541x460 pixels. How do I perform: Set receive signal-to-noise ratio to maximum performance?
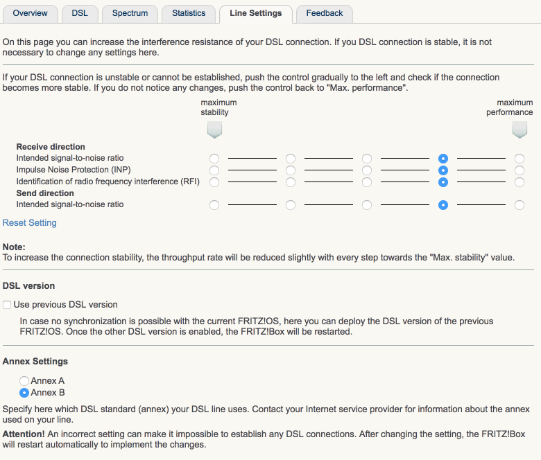point(519,159)
